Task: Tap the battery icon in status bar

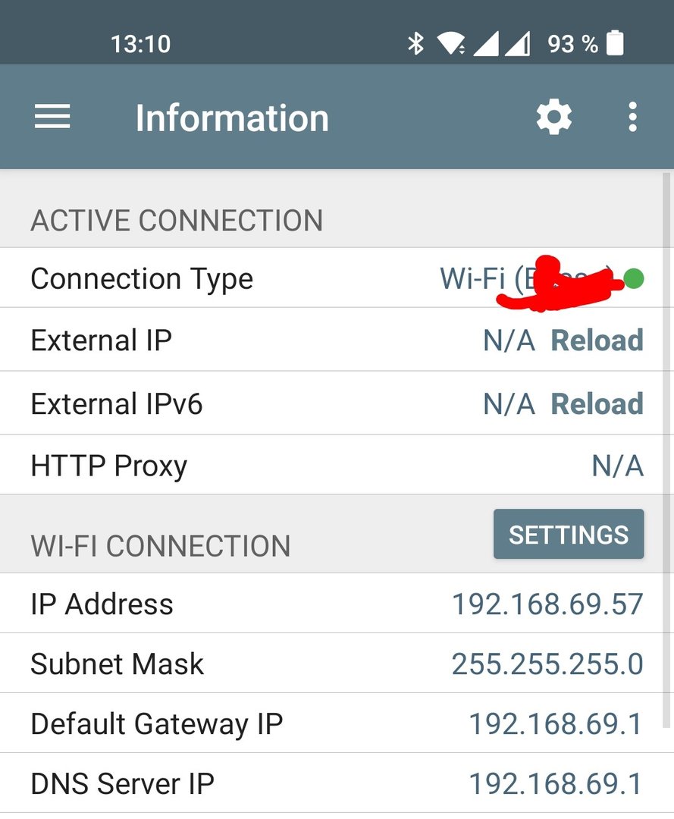Action: point(616,43)
